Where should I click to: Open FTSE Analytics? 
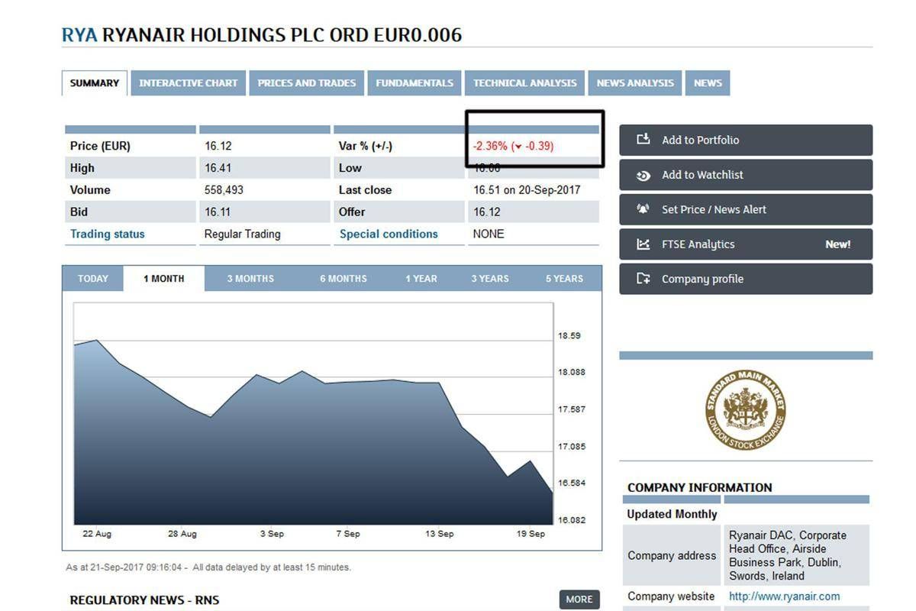[746, 244]
